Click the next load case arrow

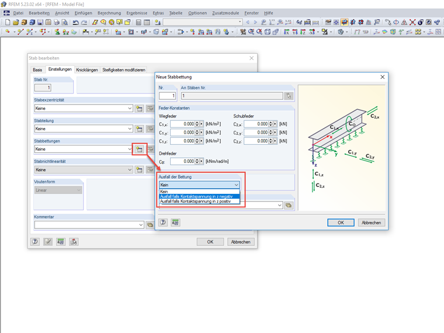pos(255,22)
